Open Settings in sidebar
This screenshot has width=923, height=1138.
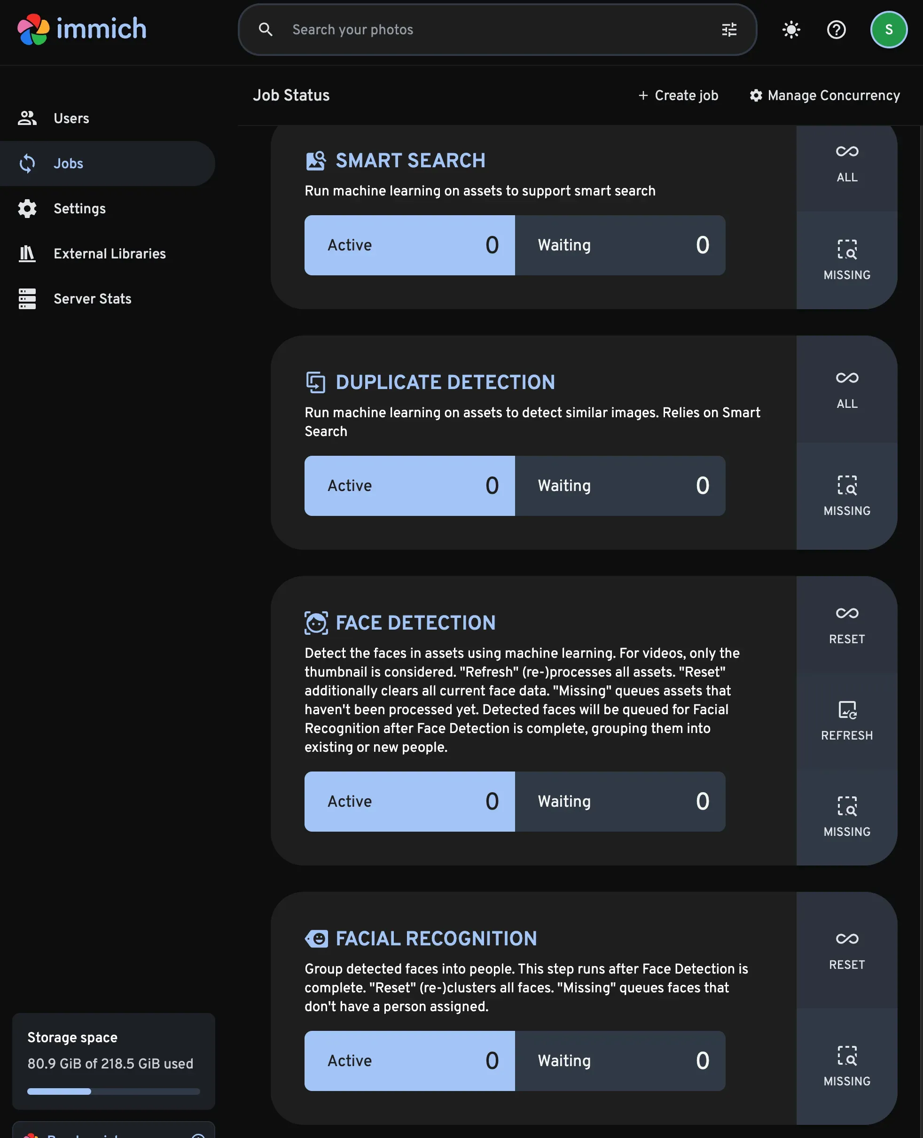click(79, 208)
